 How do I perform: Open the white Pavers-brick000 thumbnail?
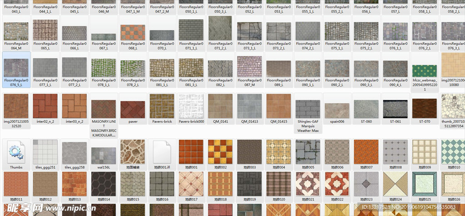click(191, 106)
